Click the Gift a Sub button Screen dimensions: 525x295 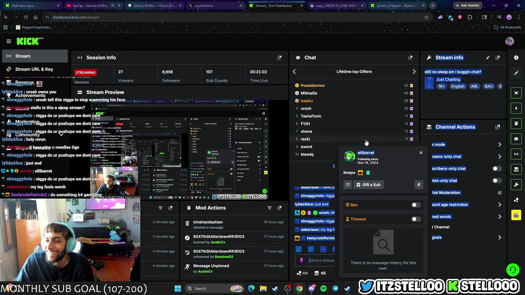click(x=368, y=185)
